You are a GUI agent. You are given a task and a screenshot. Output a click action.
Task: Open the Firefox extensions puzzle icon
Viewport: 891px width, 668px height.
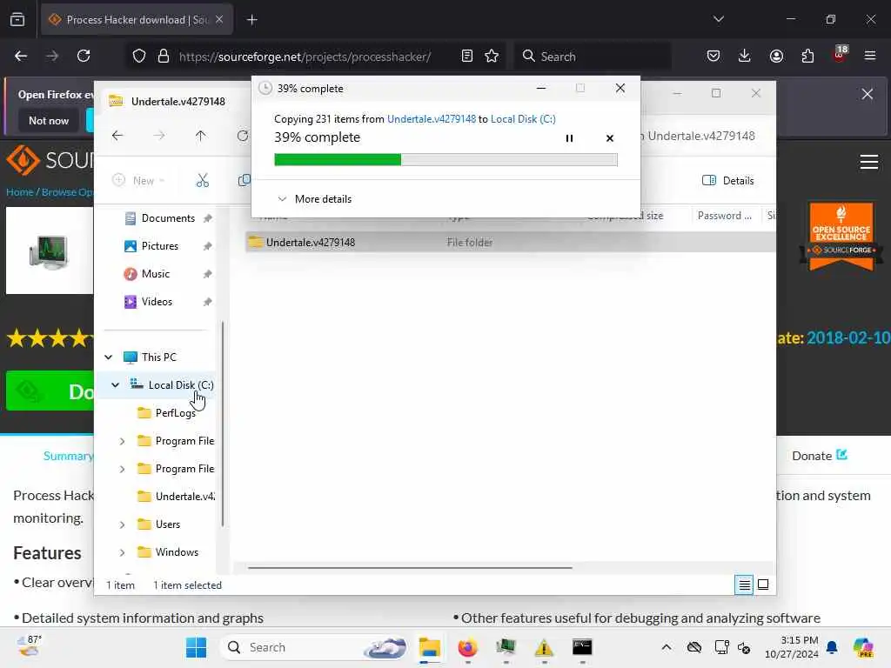pos(807,57)
